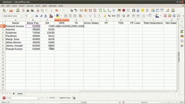Export directly as PDF icon
Viewport: 185px width, 104px height.
coord(23,10)
